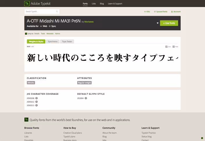Open the Lists menu item

click(94, 4)
